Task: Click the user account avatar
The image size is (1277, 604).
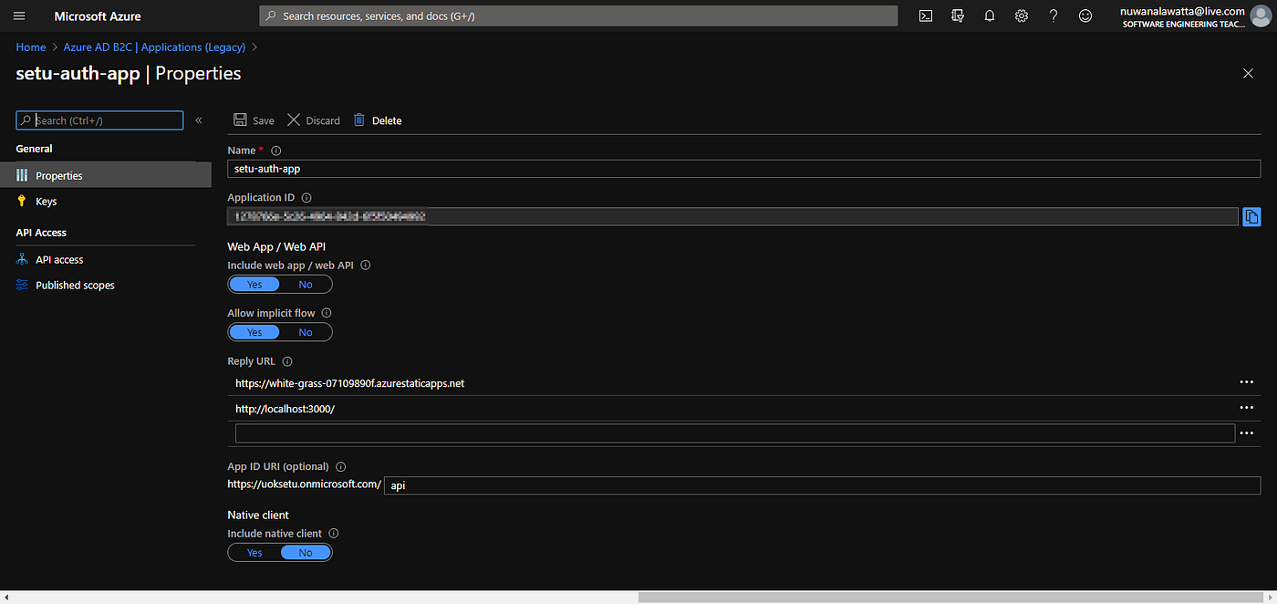Action: point(1260,16)
